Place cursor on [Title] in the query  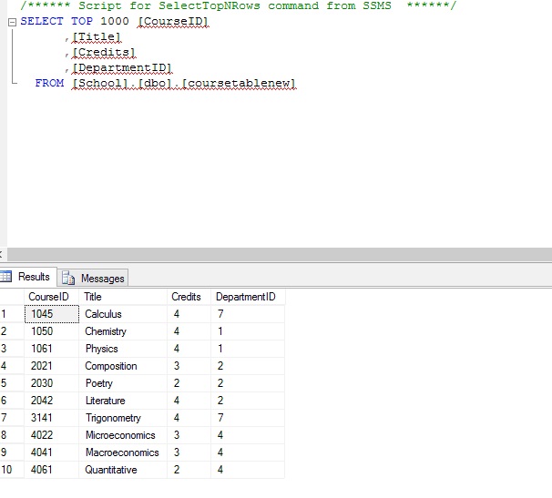point(97,37)
